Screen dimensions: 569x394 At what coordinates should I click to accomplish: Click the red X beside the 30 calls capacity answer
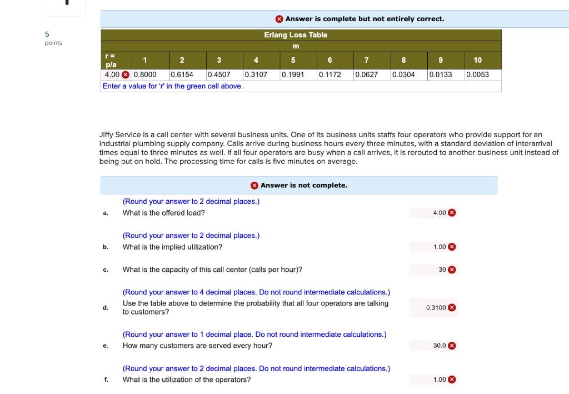tap(451, 270)
